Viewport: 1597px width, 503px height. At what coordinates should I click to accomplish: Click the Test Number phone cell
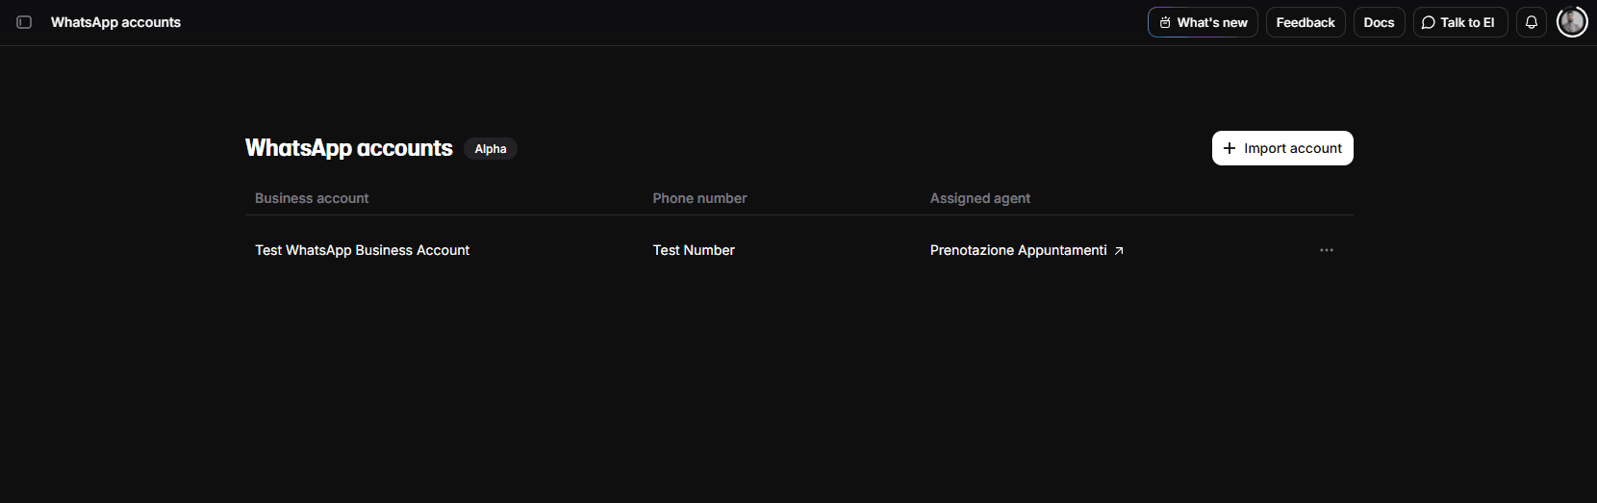click(x=694, y=250)
